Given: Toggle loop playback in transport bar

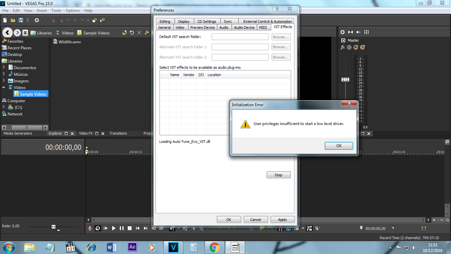Looking at the screenshot, I should tap(98, 228).
